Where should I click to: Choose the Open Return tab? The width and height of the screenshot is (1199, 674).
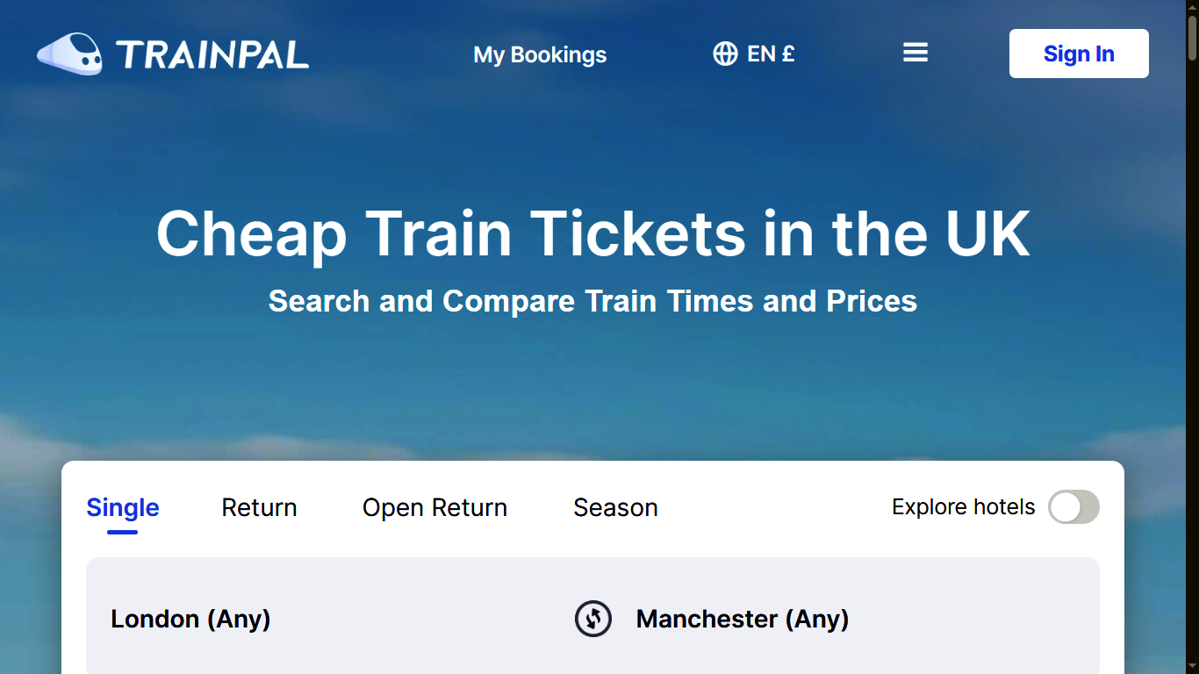pyautogui.click(x=434, y=507)
